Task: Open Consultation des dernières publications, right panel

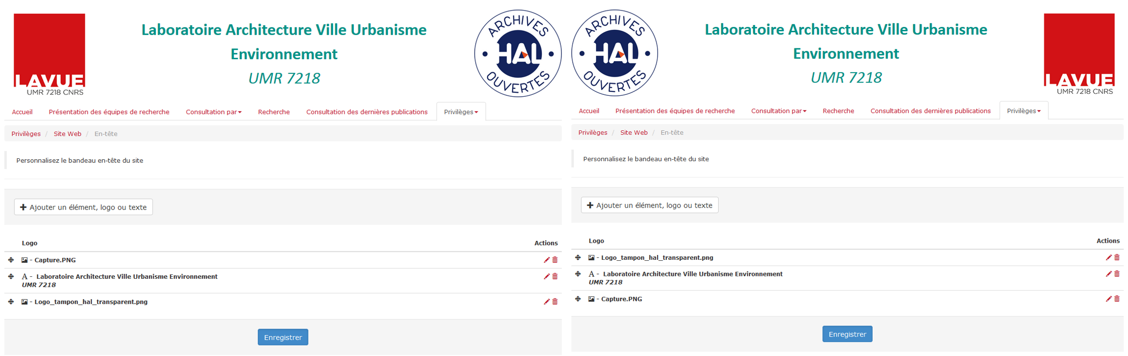Action: click(x=930, y=111)
